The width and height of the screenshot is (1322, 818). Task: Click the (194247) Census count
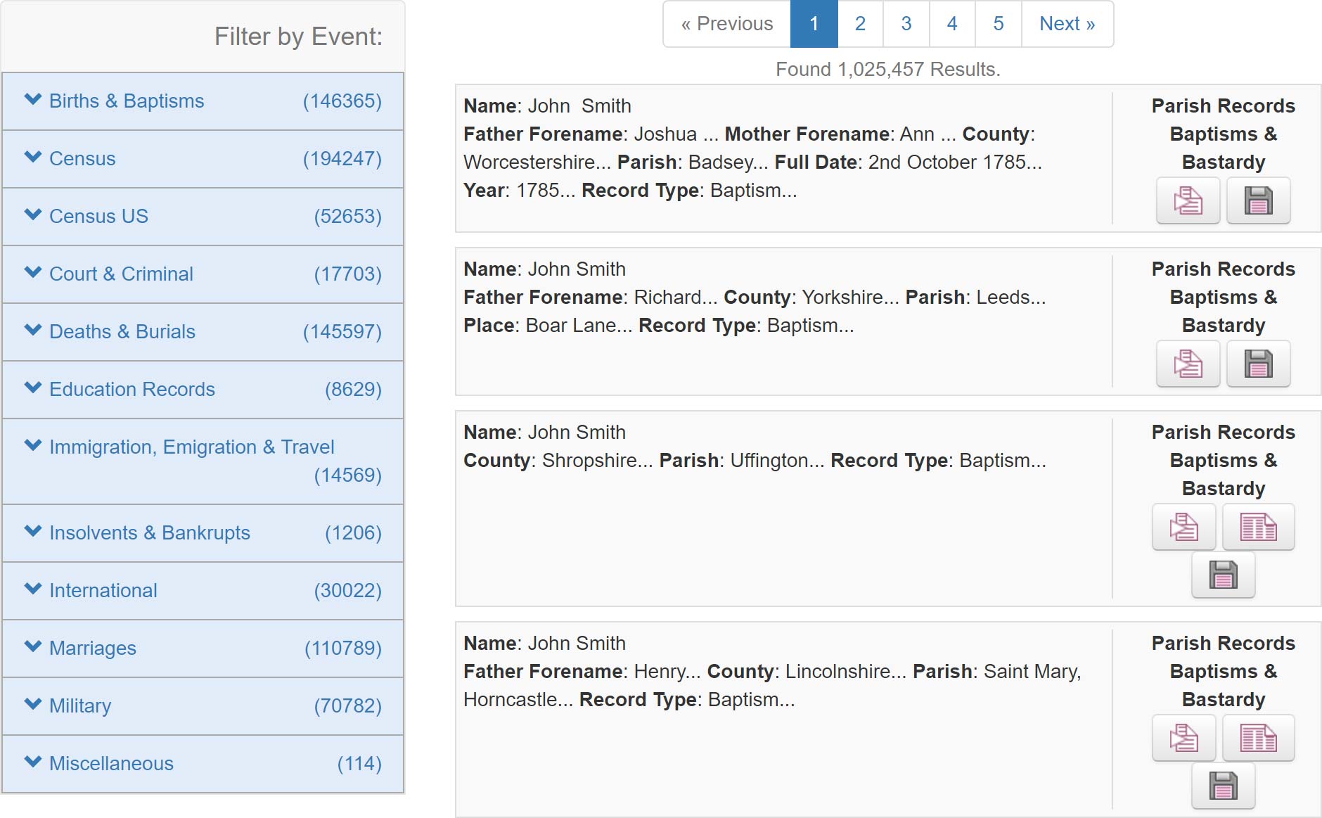click(342, 159)
